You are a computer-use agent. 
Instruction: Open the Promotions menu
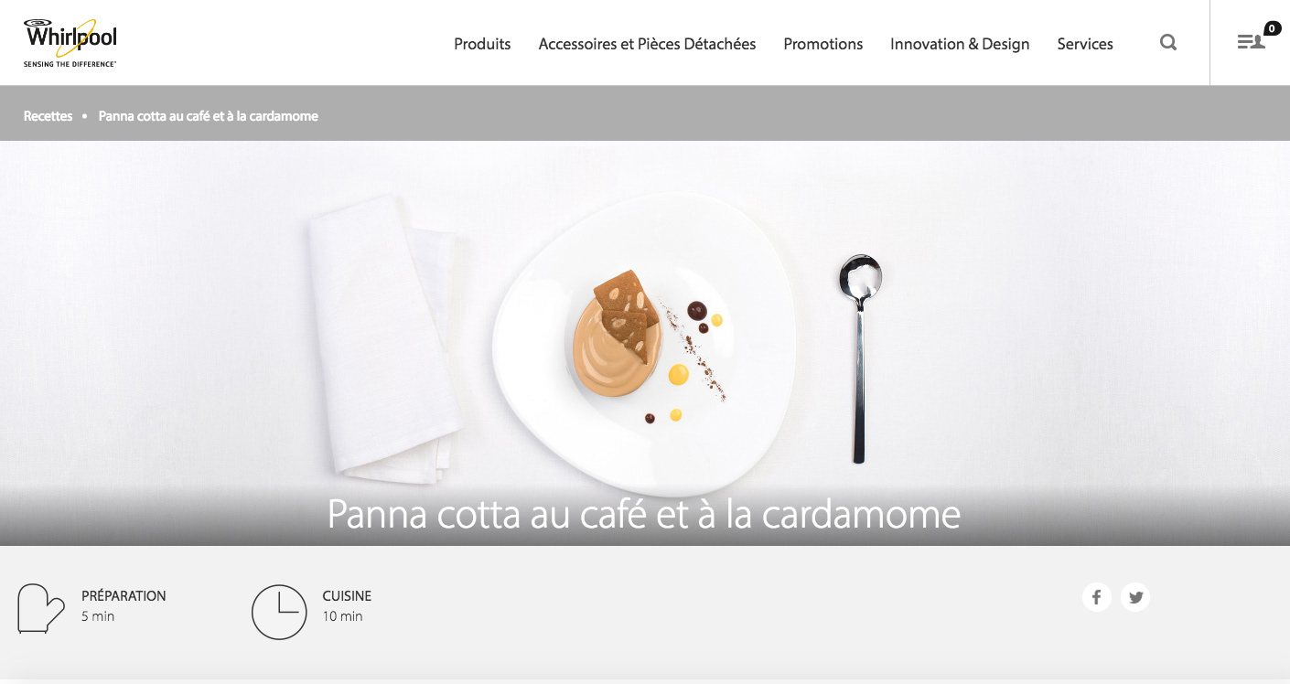point(823,44)
